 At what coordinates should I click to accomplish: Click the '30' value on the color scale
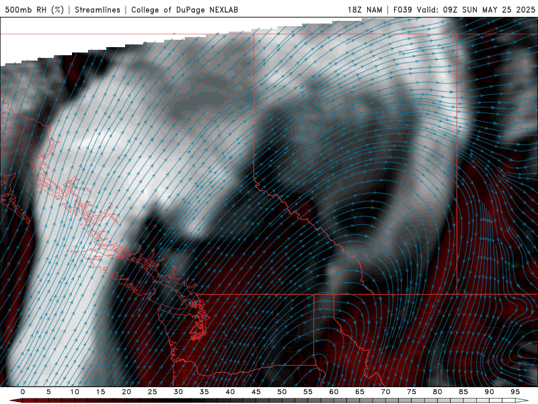tap(178, 392)
